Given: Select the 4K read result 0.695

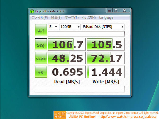Looking at the screenshot, I should [67, 72].
